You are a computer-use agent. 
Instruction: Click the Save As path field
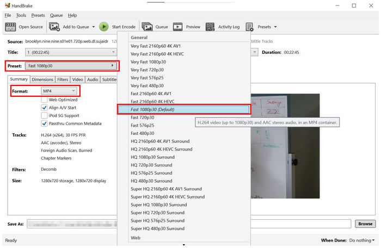pyautogui.click(x=189, y=224)
